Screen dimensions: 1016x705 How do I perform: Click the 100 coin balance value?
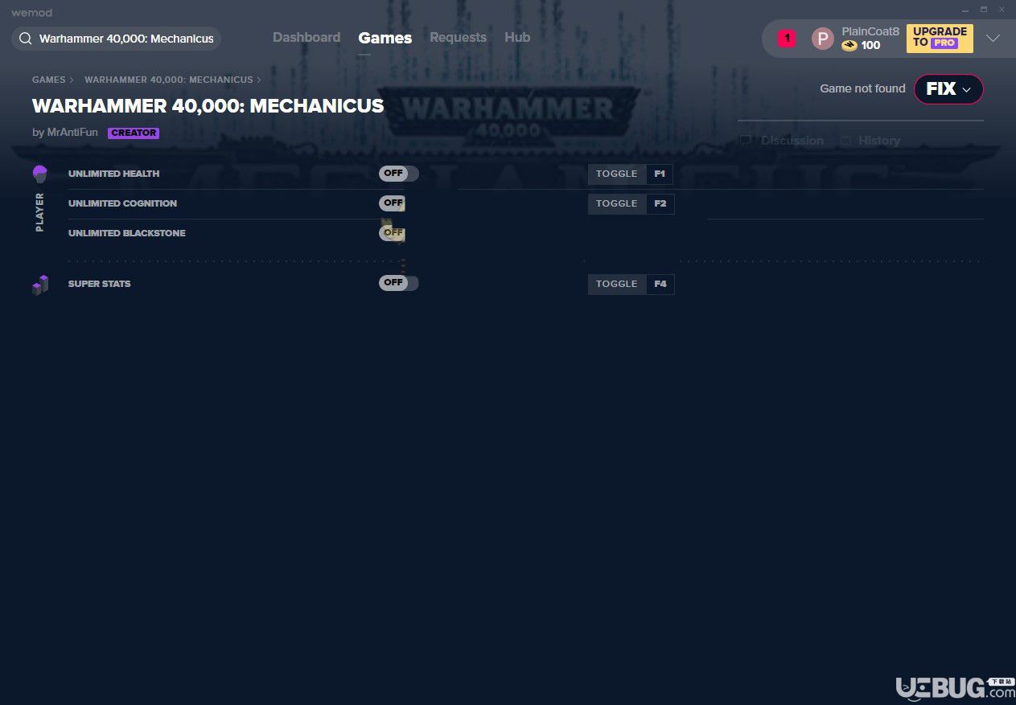click(x=870, y=46)
